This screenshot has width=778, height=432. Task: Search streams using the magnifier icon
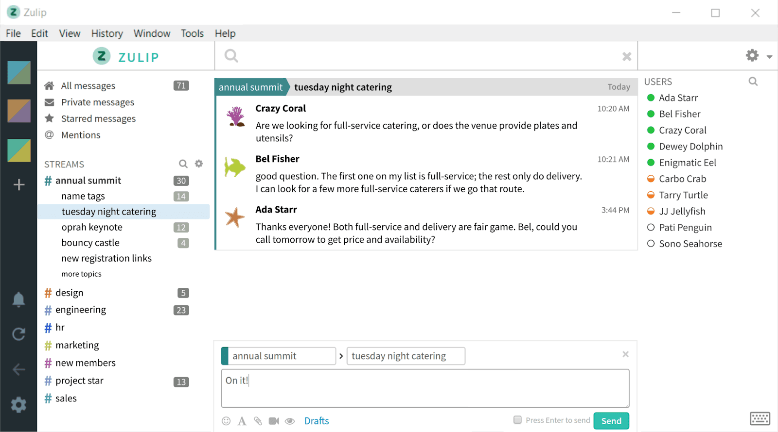pyautogui.click(x=183, y=164)
